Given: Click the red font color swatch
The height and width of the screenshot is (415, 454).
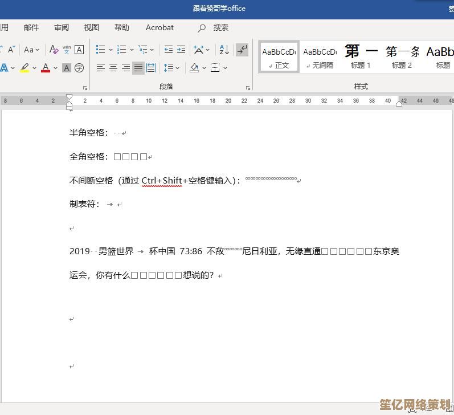Looking at the screenshot, I should 46,68.
